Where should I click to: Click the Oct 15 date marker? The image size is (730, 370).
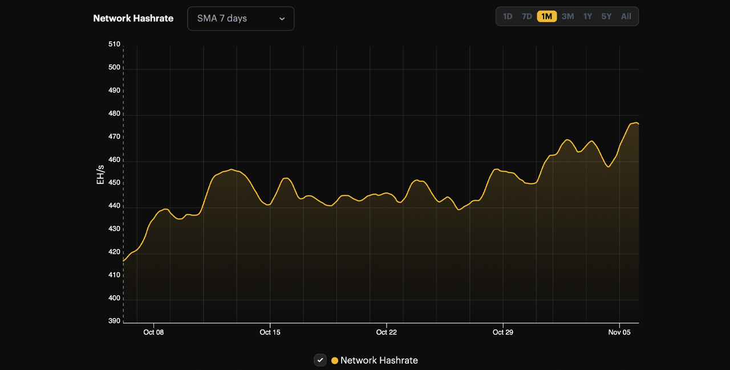coord(270,332)
